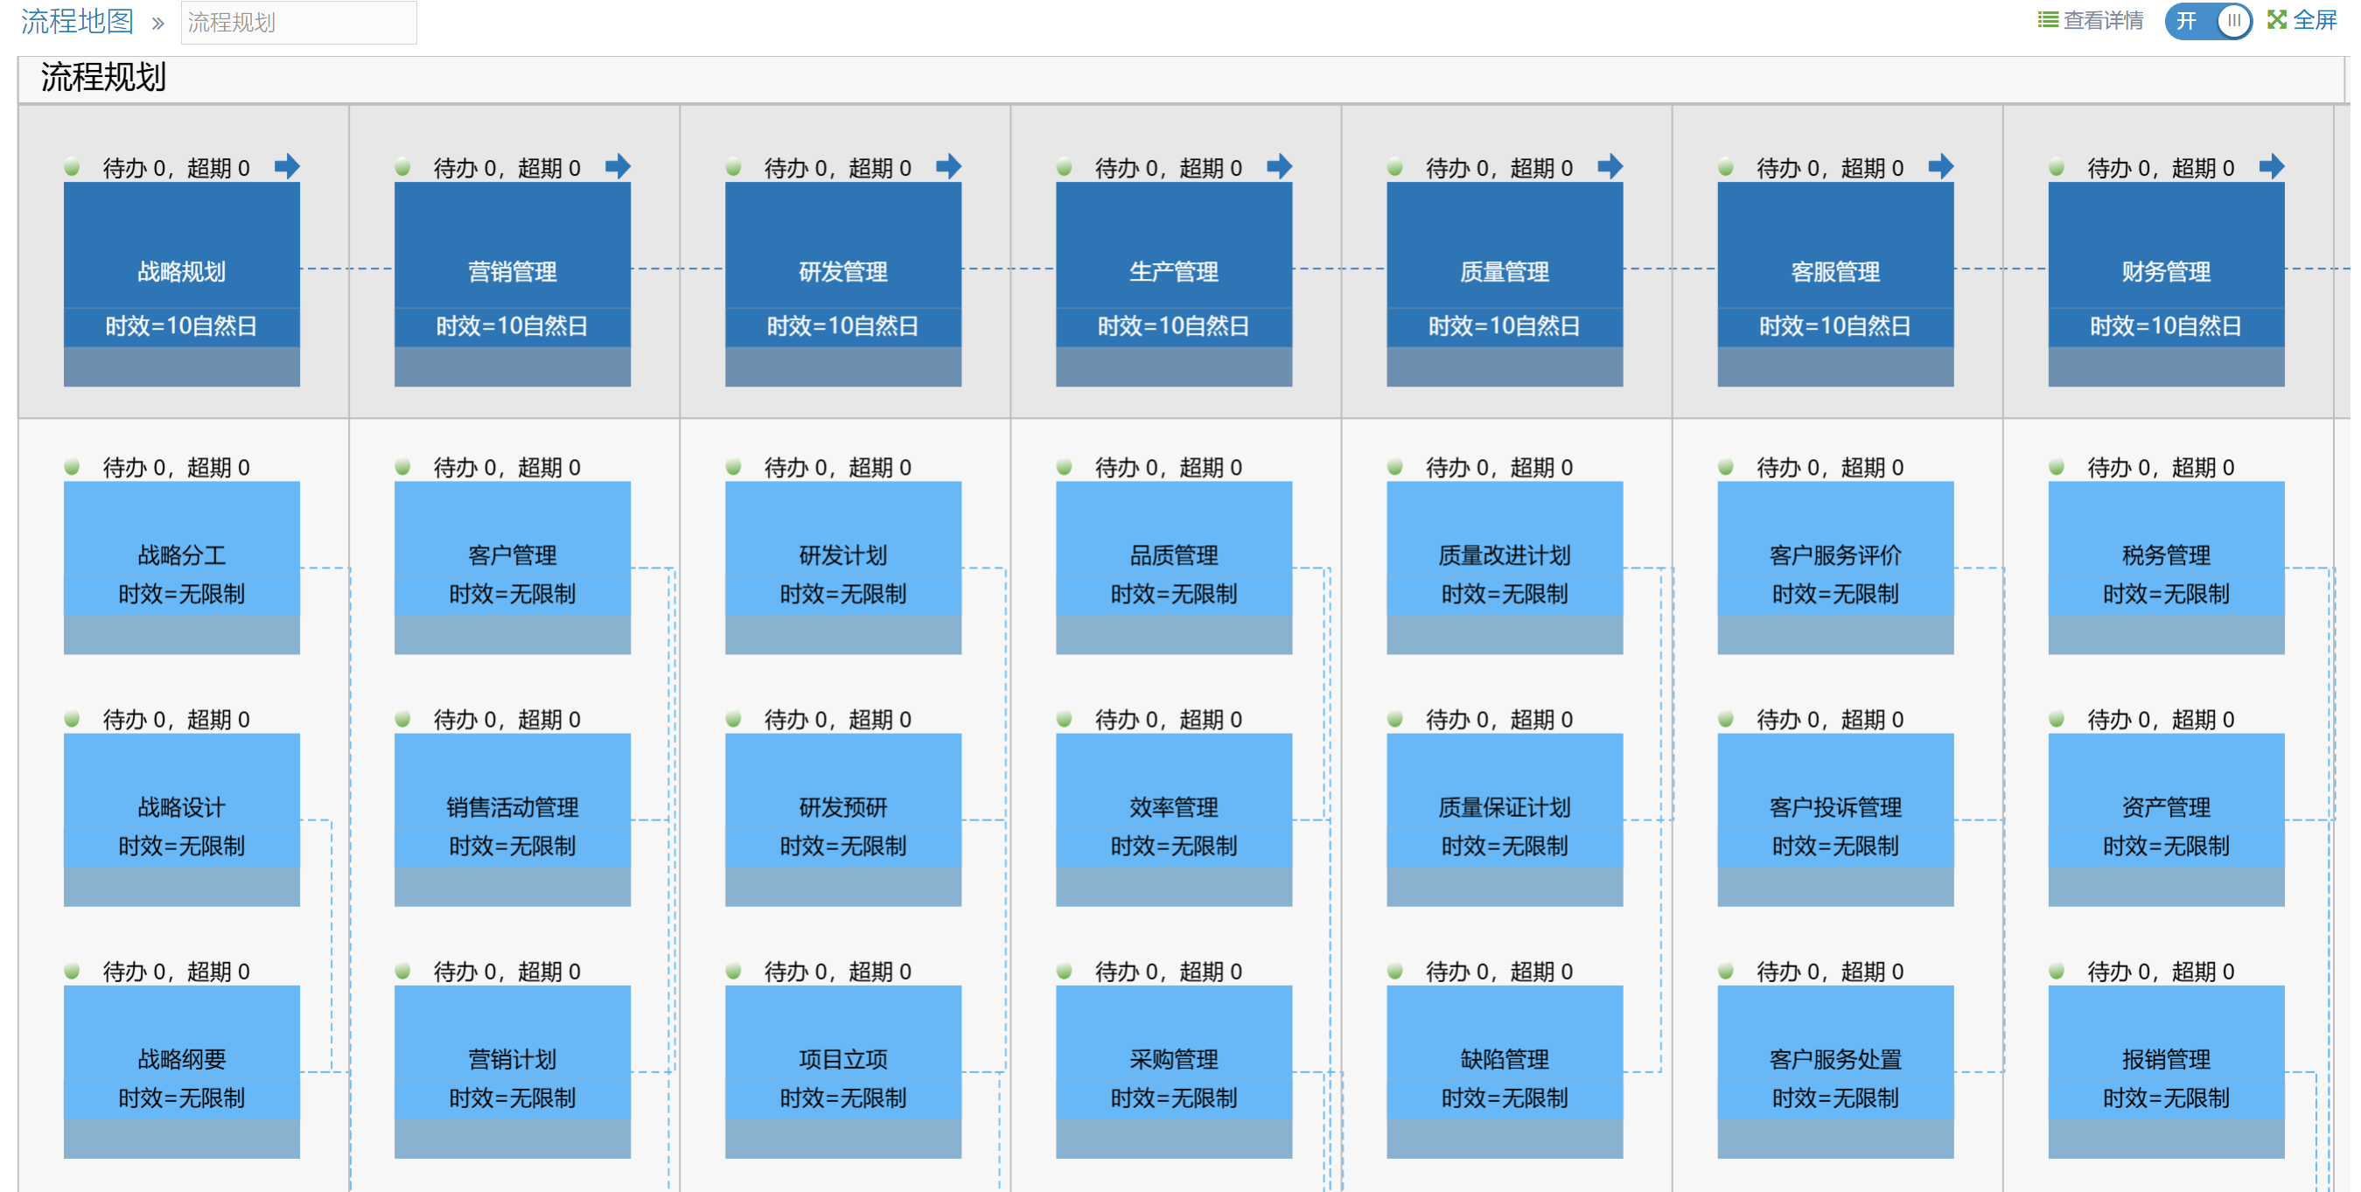
Task: Select the 客户服务处置 sub-process card
Action: [x=1836, y=1072]
